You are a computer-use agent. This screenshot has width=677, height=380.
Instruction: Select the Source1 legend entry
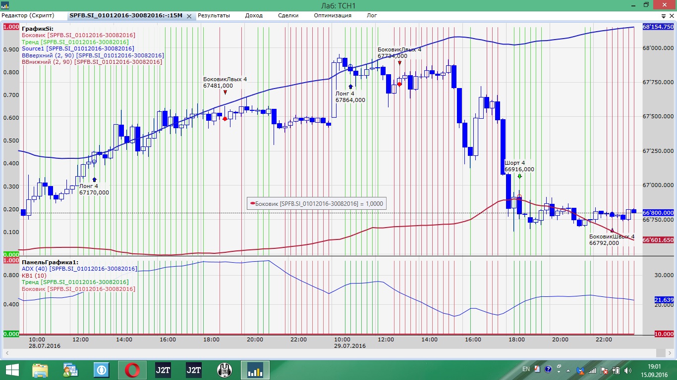[x=77, y=48]
